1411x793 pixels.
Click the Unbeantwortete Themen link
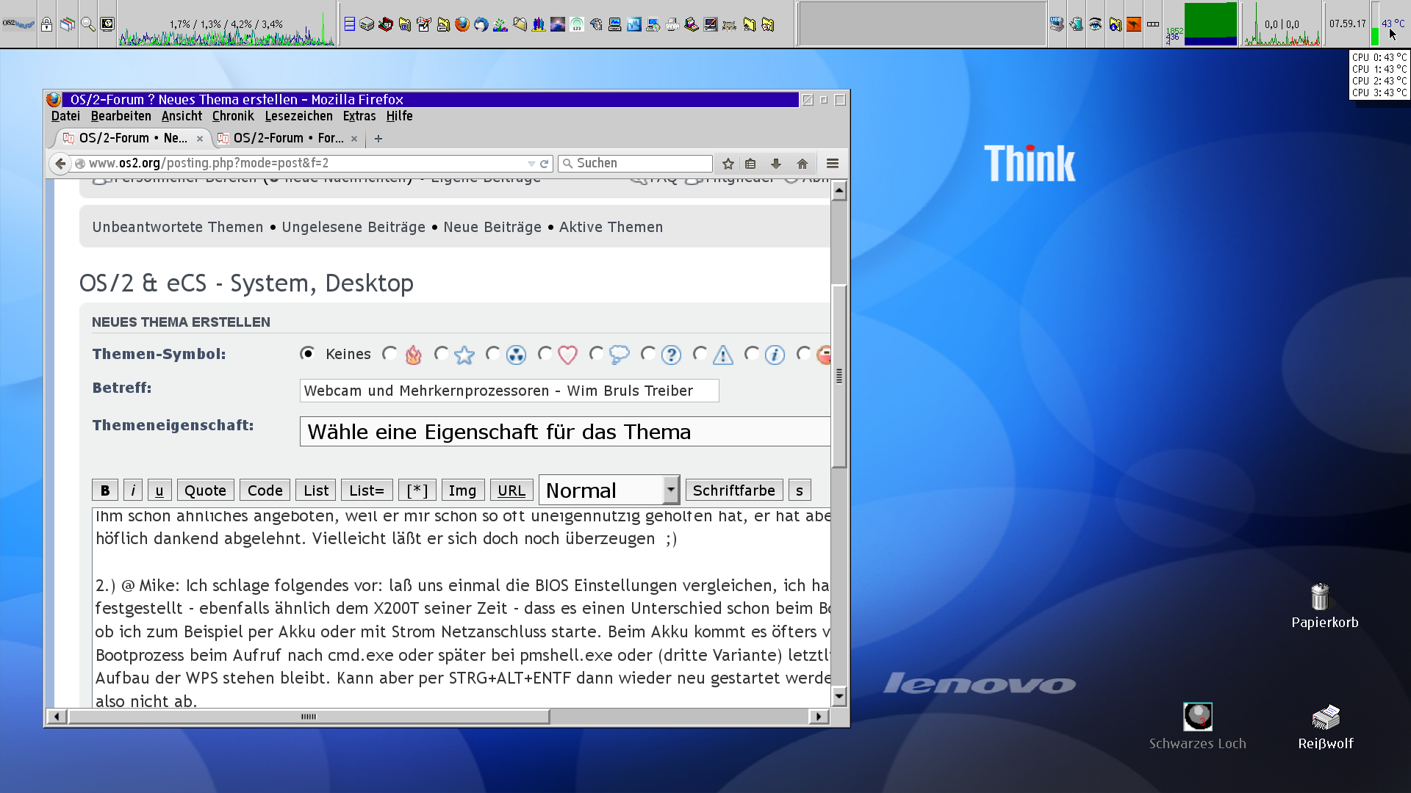click(178, 227)
